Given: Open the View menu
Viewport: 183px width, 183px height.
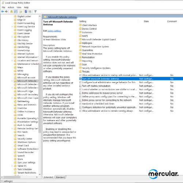Looking at the screenshot, I should click(19, 7).
